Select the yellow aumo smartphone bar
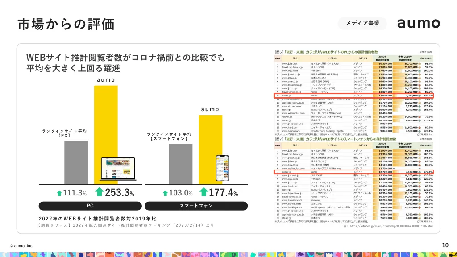 [x=211, y=150]
